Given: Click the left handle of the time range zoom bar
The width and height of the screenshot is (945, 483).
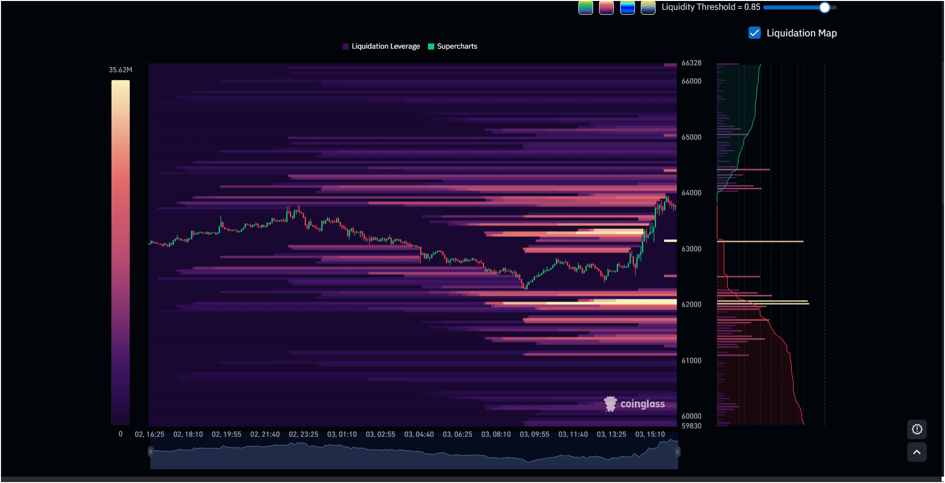Looking at the screenshot, I should (x=150, y=452).
